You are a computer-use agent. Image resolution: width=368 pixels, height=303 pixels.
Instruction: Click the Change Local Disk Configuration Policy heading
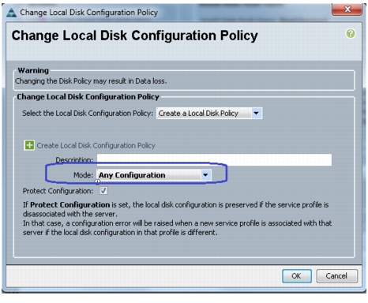[134, 36]
